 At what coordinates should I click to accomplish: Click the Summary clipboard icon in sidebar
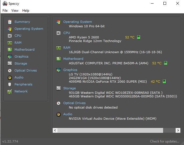tap(10, 22)
